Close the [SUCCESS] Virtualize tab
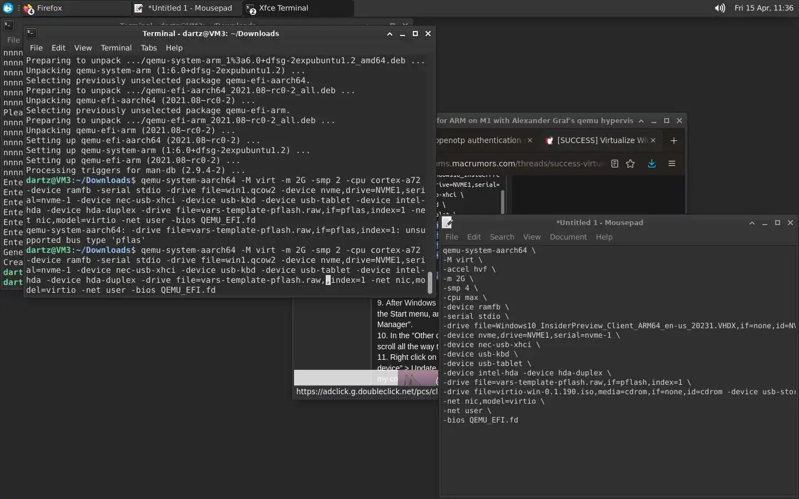Screen dimensions: 799x499 653,140
